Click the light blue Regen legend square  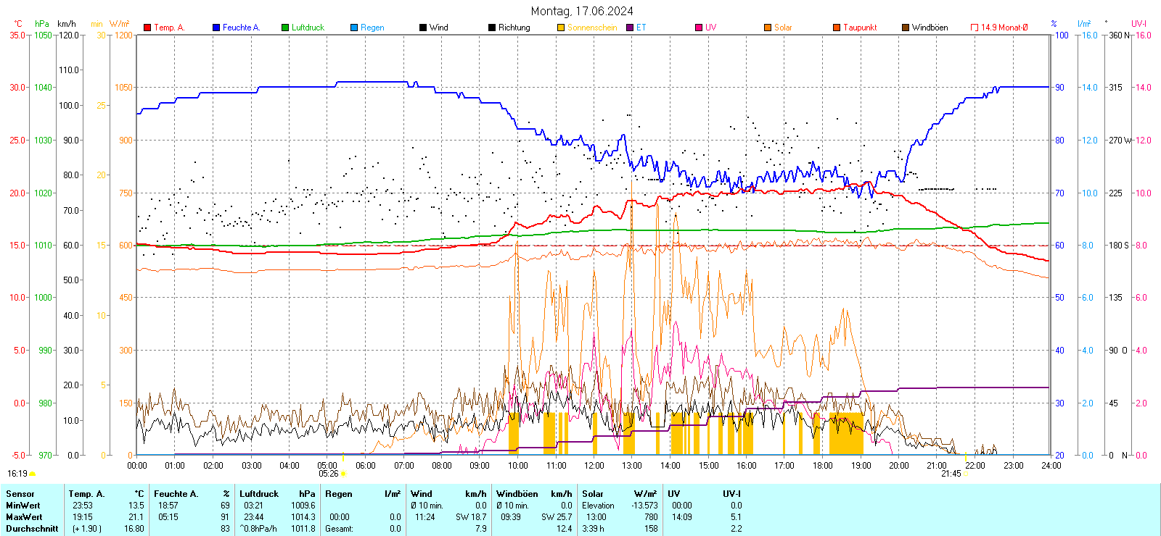[354, 28]
